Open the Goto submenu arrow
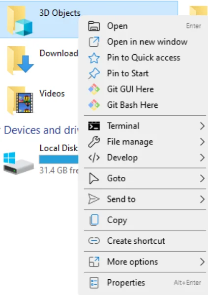 [202, 178]
